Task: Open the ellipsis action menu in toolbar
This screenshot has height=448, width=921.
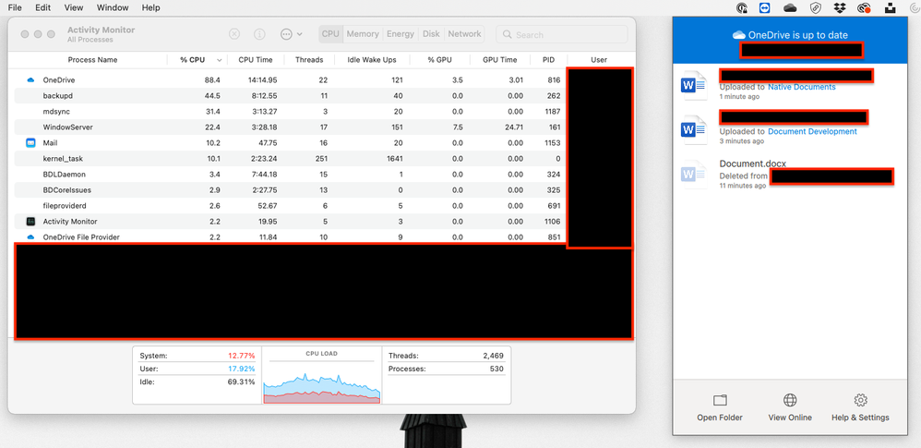Action: click(x=292, y=34)
